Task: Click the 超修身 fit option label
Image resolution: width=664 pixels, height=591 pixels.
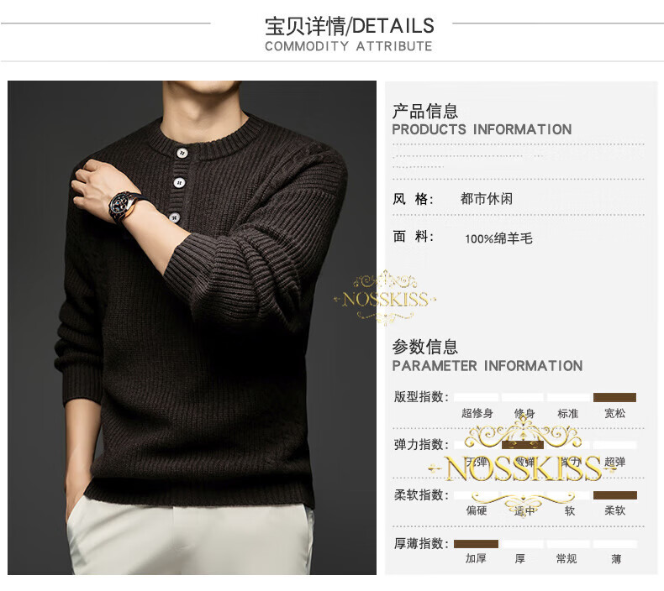Action: point(477,413)
